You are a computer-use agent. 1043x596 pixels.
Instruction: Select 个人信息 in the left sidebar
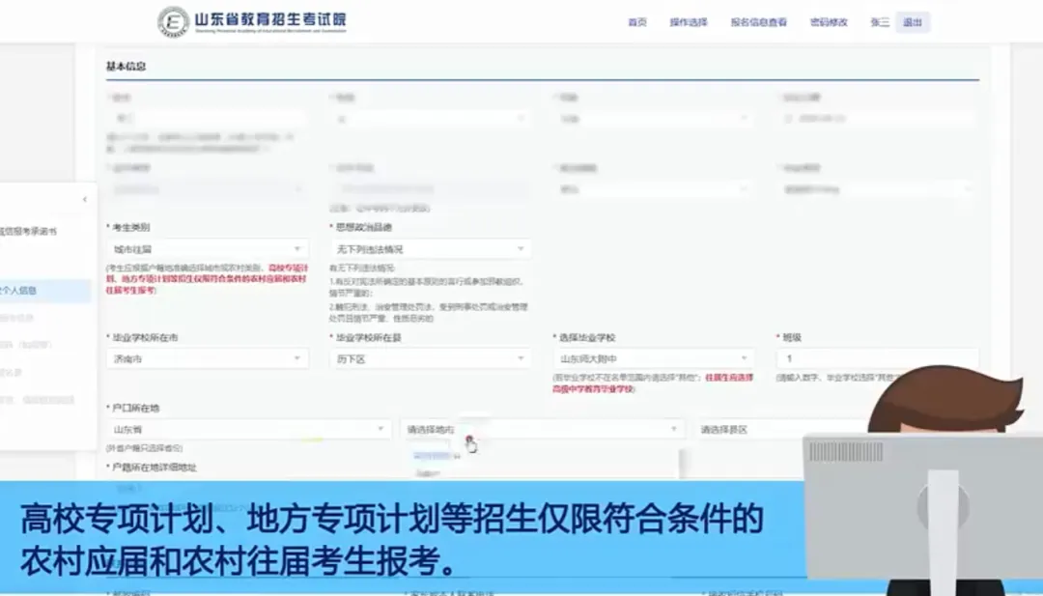[x=43, y=291]
